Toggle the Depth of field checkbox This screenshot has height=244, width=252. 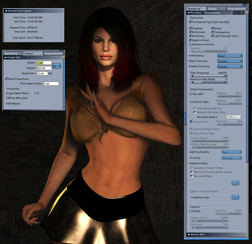coord(190,40)
